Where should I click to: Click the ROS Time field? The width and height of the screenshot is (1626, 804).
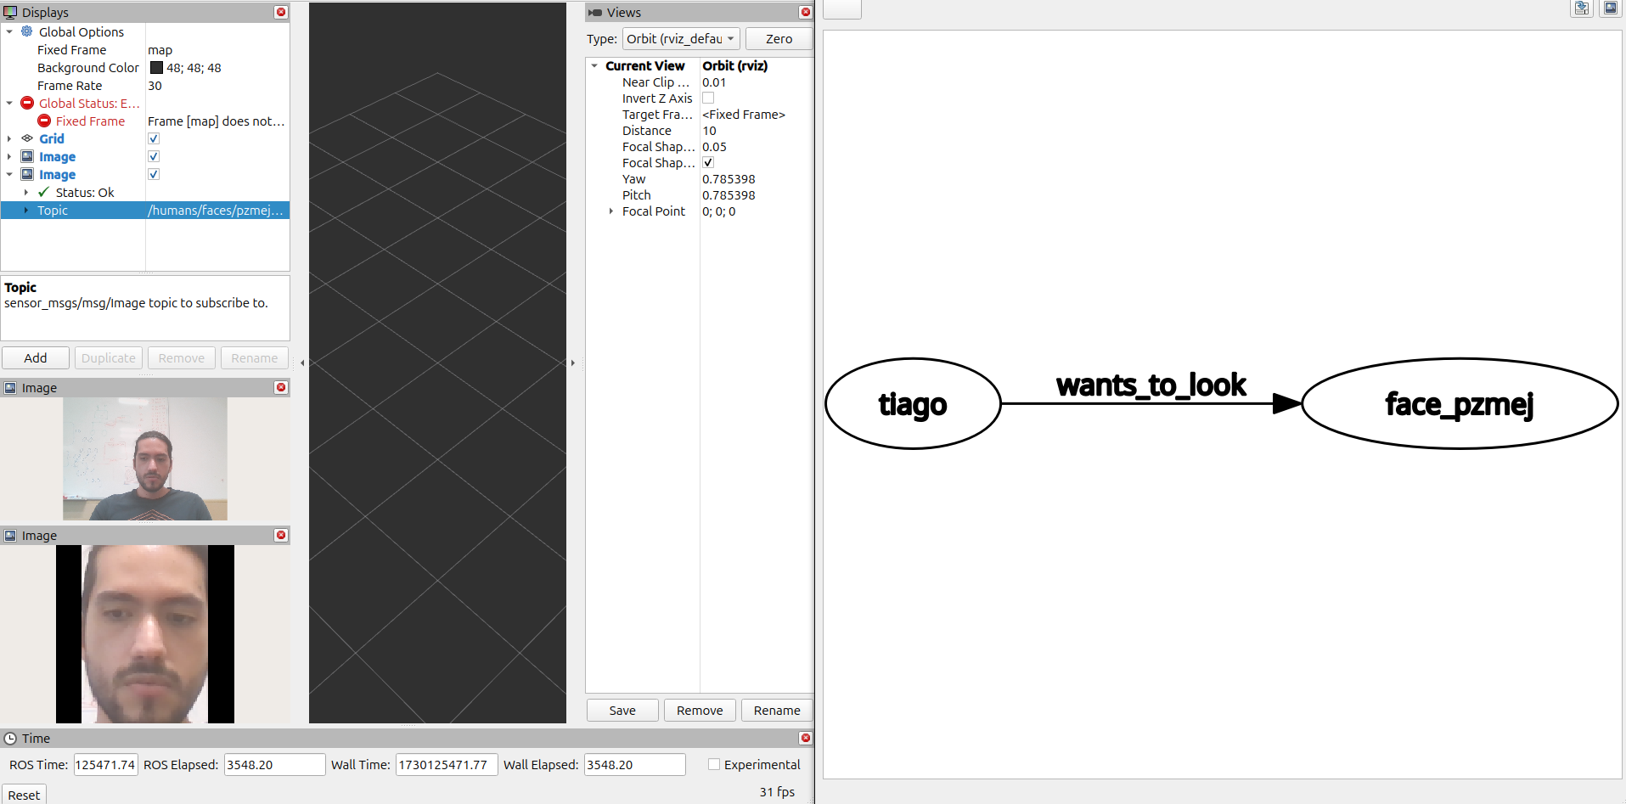(x=106, y=764)
